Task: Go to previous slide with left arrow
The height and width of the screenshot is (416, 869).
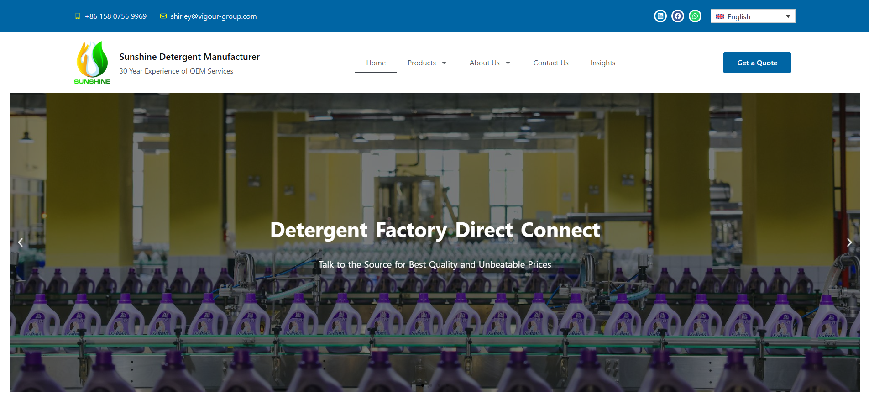Action: (21, 242)
